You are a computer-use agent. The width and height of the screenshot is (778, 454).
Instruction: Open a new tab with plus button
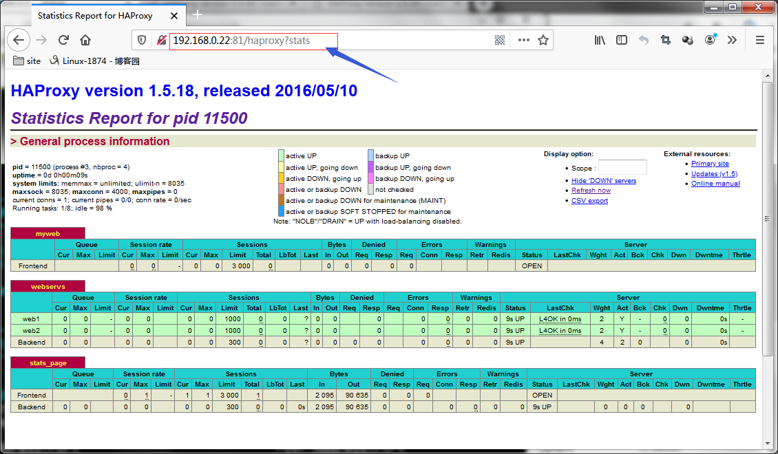pyautogui.click(x=198, y=15)
